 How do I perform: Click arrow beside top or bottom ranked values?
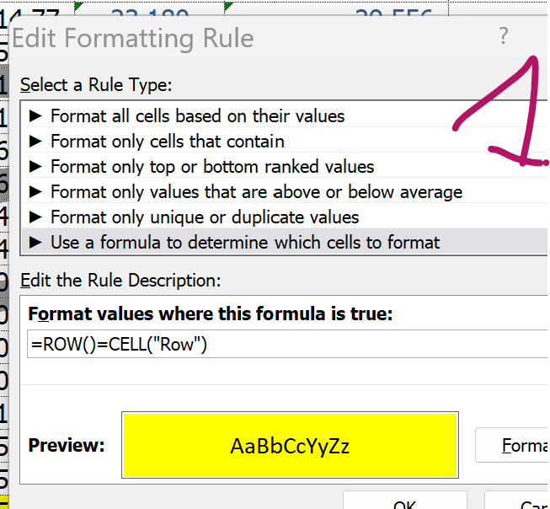click(35, 166)
